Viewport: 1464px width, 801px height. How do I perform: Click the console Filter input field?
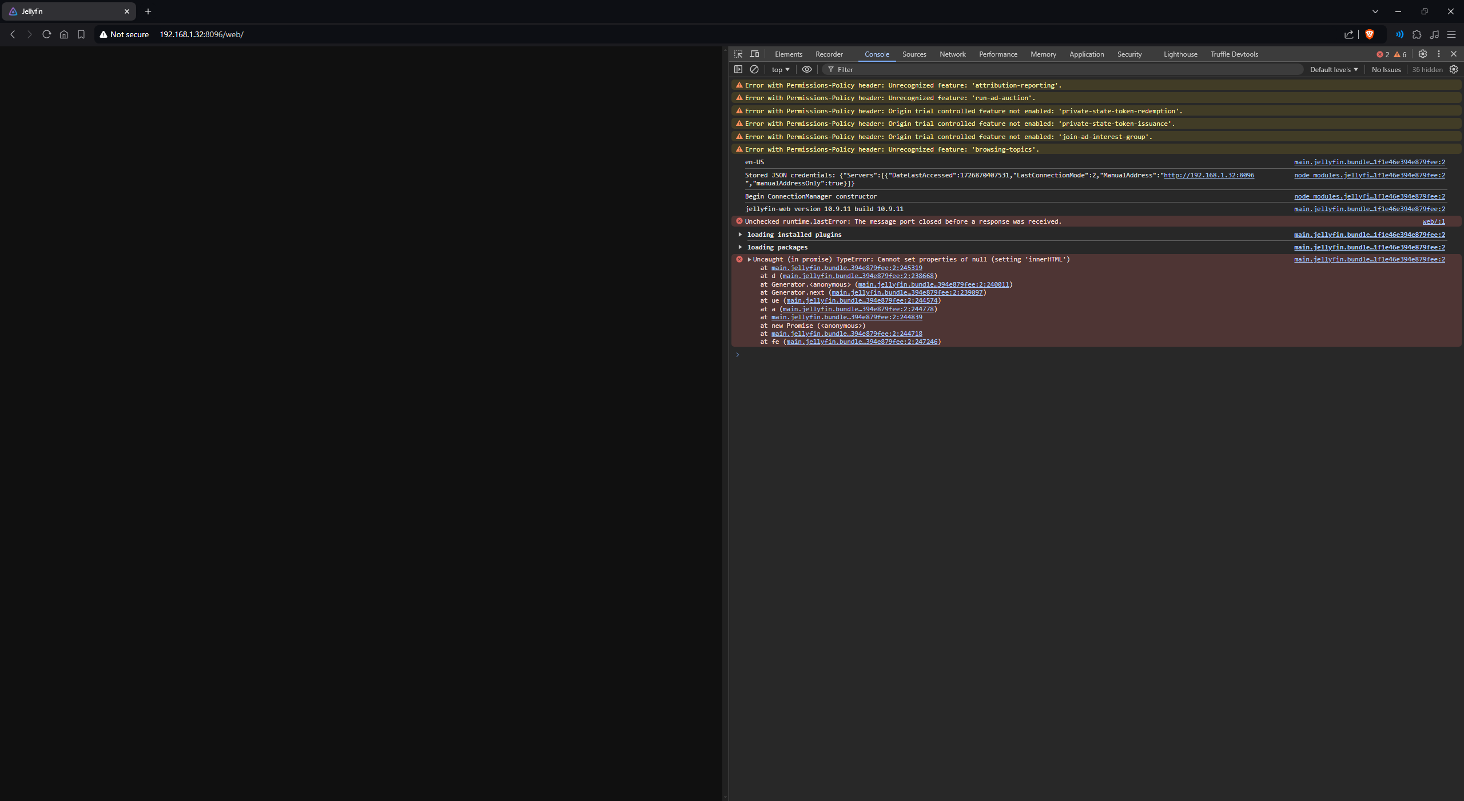click(x=1064, y=70)
